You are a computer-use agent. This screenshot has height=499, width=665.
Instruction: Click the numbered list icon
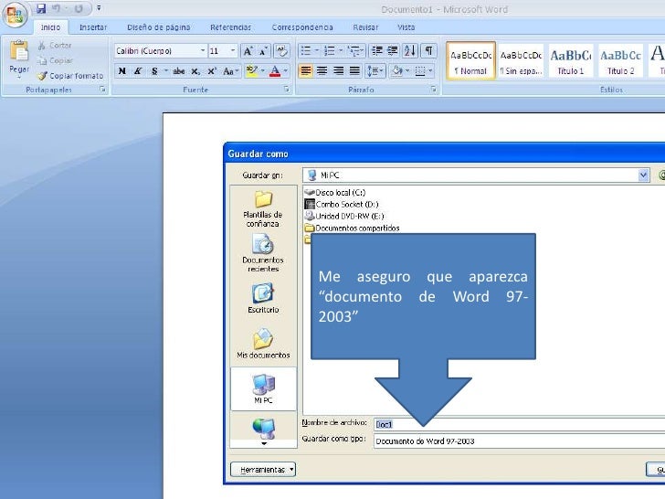tap(329, 51)
